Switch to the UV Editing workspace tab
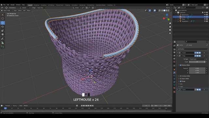Viewport: 209px width, 118px height. (51, 5)
